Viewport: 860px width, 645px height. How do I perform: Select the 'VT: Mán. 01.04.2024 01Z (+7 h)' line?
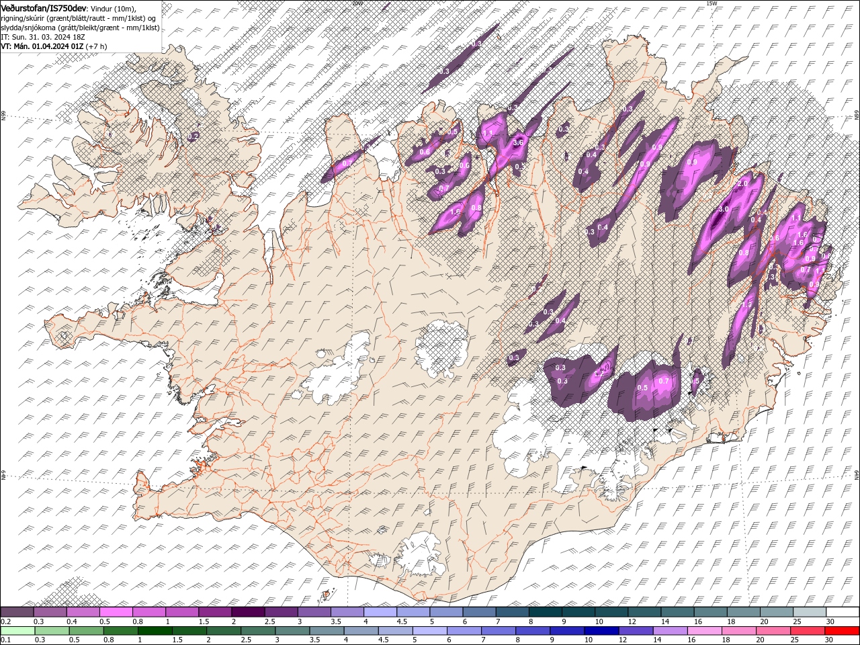tap(54, 46)
